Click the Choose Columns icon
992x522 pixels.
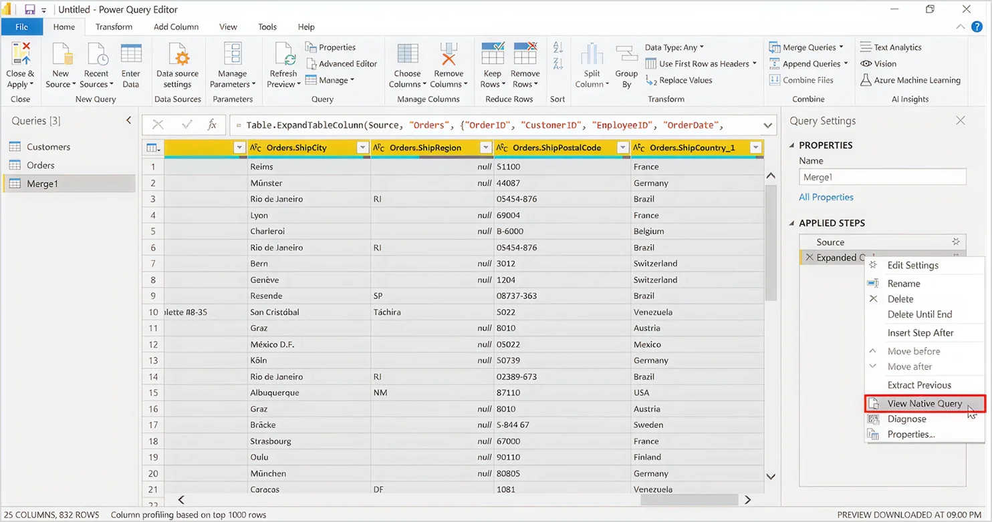(407, 53)
